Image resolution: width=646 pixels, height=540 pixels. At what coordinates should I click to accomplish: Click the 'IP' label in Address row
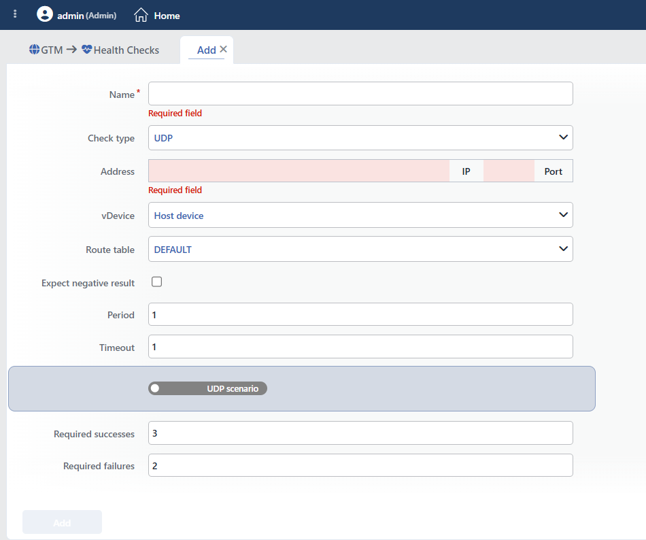coord(466,171)
